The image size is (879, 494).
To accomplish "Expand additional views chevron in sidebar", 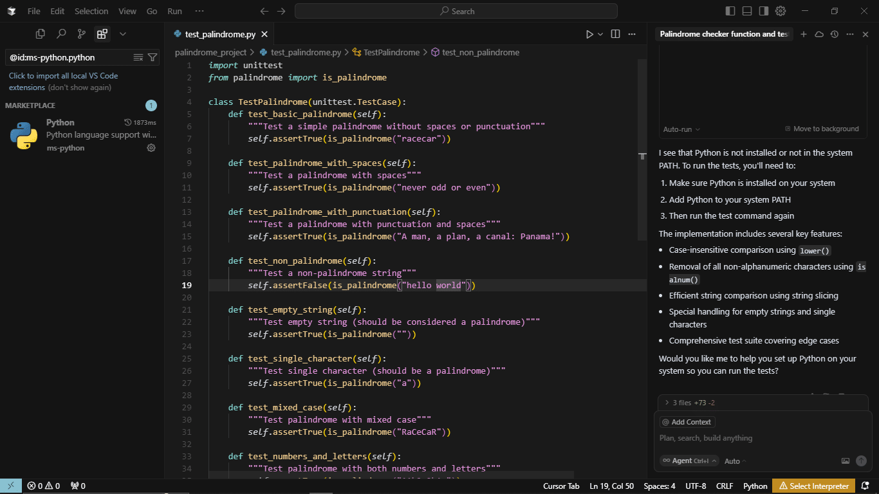I will click(123, 34).
